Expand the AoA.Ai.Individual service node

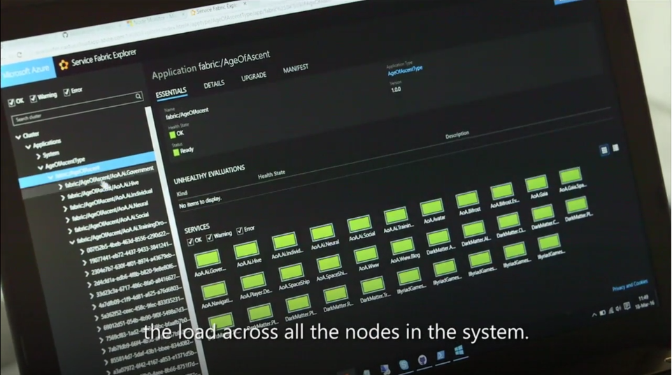click(65, 209)
